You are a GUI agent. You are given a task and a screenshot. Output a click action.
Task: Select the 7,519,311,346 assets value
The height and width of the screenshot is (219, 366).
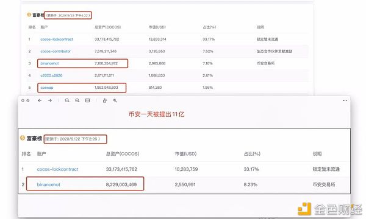click(x=106, y=51)
